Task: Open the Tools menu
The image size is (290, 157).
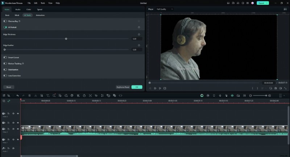Action: [x=42, y=3]
